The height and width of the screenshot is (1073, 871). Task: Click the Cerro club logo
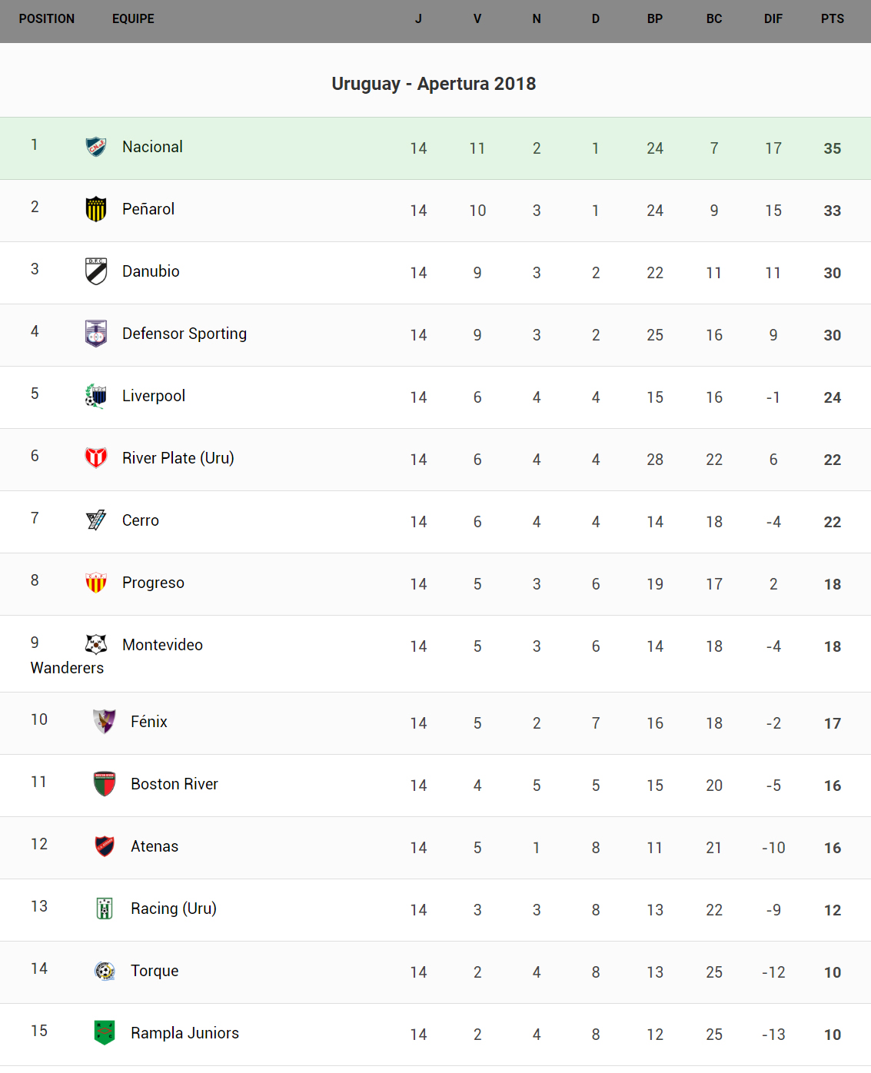pos(96,520)
